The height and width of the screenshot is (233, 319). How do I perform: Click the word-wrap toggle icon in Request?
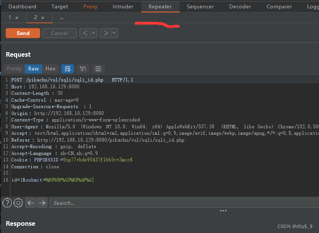point(68,69)
